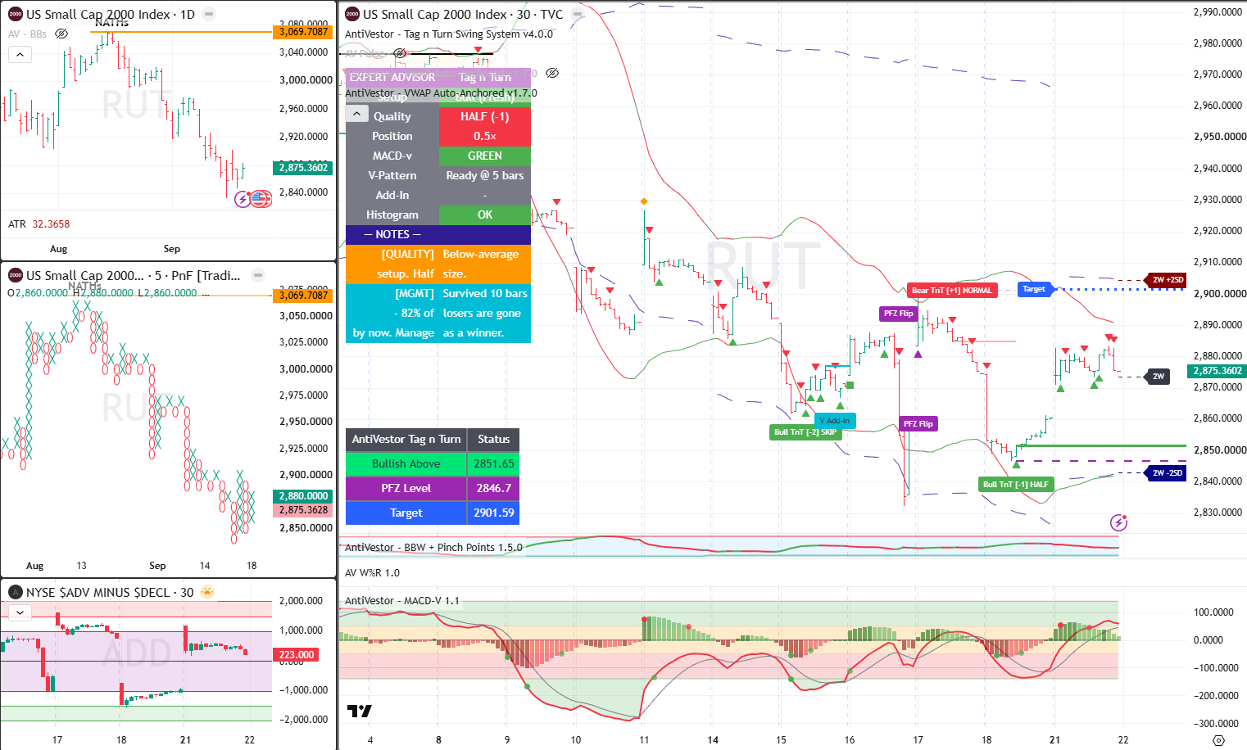Open the symbol title US Small Cap 2000 Index 1D
This screenshot has height=750, width=1247.
(x=111, y=14)
